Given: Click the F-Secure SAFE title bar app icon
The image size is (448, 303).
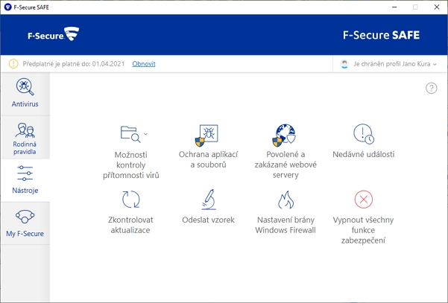Looking at the screenshot, I should click(x=7, y=7).
